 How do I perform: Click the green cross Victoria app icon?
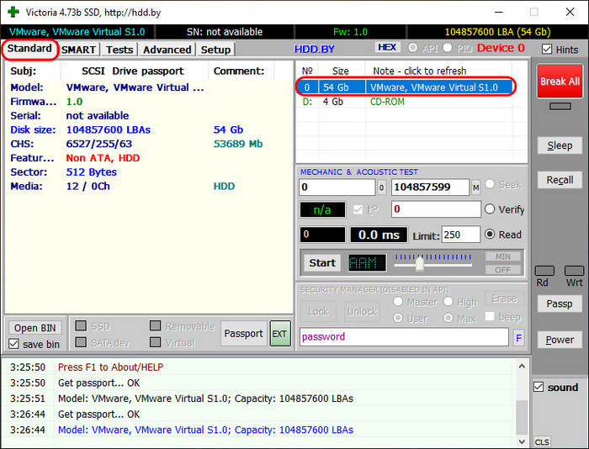click(13, 12)
